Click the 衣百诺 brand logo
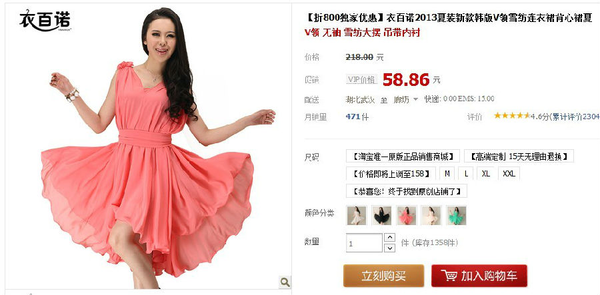 [x=45, y=21]
